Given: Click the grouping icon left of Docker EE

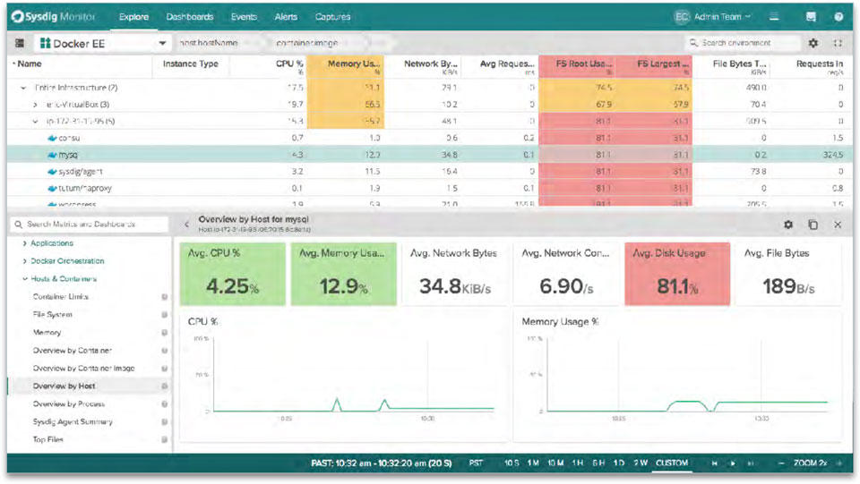Looking at the screenshot, I should (20, 43).
